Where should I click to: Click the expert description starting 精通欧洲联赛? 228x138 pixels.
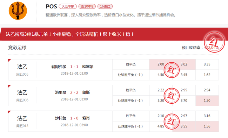pos(111,15)
